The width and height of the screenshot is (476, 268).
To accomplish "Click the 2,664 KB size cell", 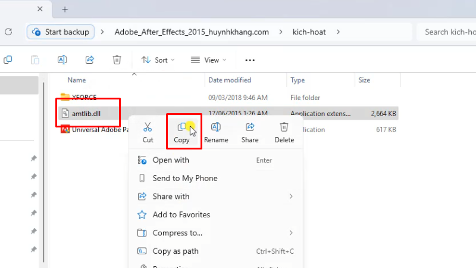I will pyautogui.click(x=383, y=114).
